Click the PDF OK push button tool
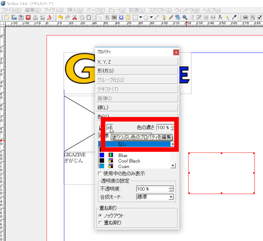This screenshot has width=263, height=241. 245,17
